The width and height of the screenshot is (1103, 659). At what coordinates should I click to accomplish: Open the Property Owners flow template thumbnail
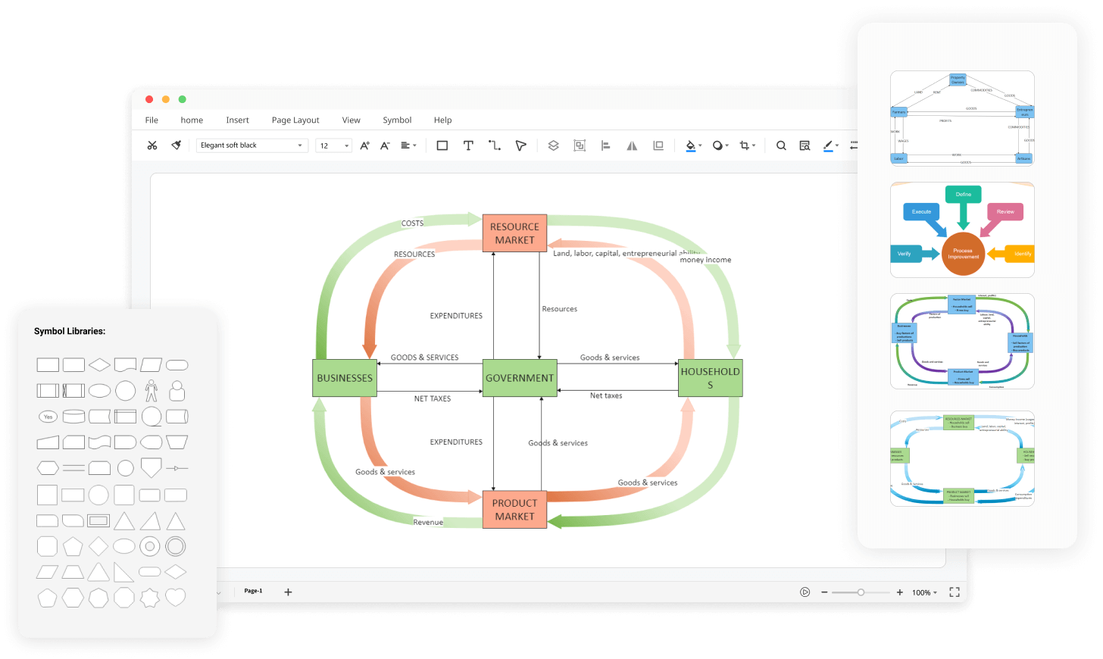(x=962, y=118)
